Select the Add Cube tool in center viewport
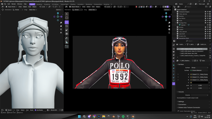Screen dimensions: 212x119 coord(67,47)
